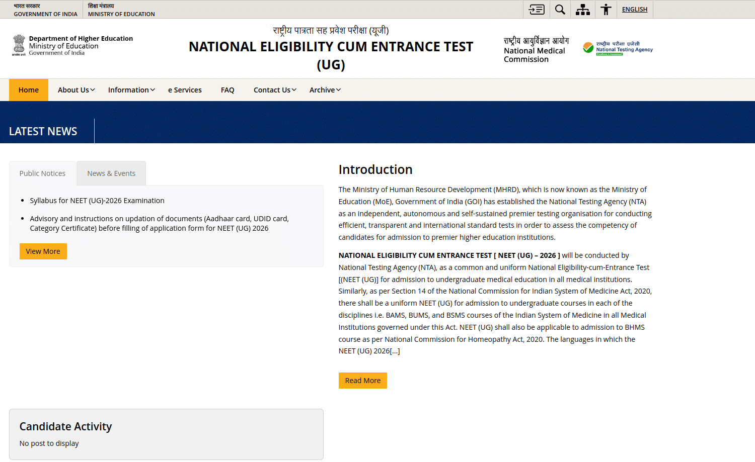
Task: Open the Contact Us dropdown
Action: pyautogui.click(x=274, y=90)
